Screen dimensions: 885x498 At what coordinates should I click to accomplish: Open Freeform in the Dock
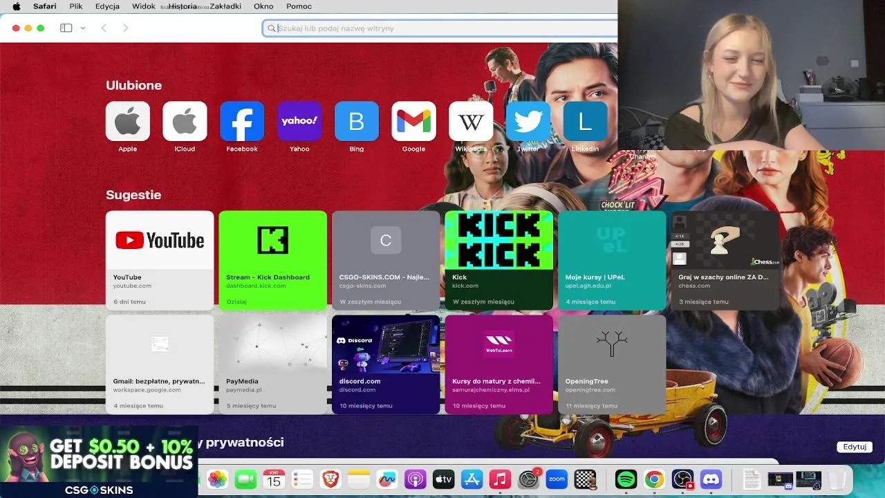[387, 479]
